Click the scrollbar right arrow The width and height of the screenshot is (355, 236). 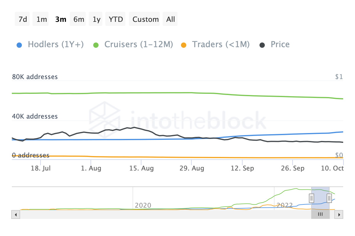339,214
